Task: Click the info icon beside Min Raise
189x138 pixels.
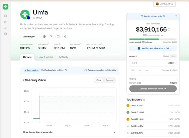Action: 80,44
